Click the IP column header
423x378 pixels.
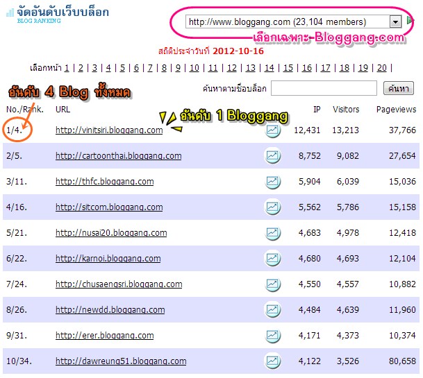(x=317, y=110)
